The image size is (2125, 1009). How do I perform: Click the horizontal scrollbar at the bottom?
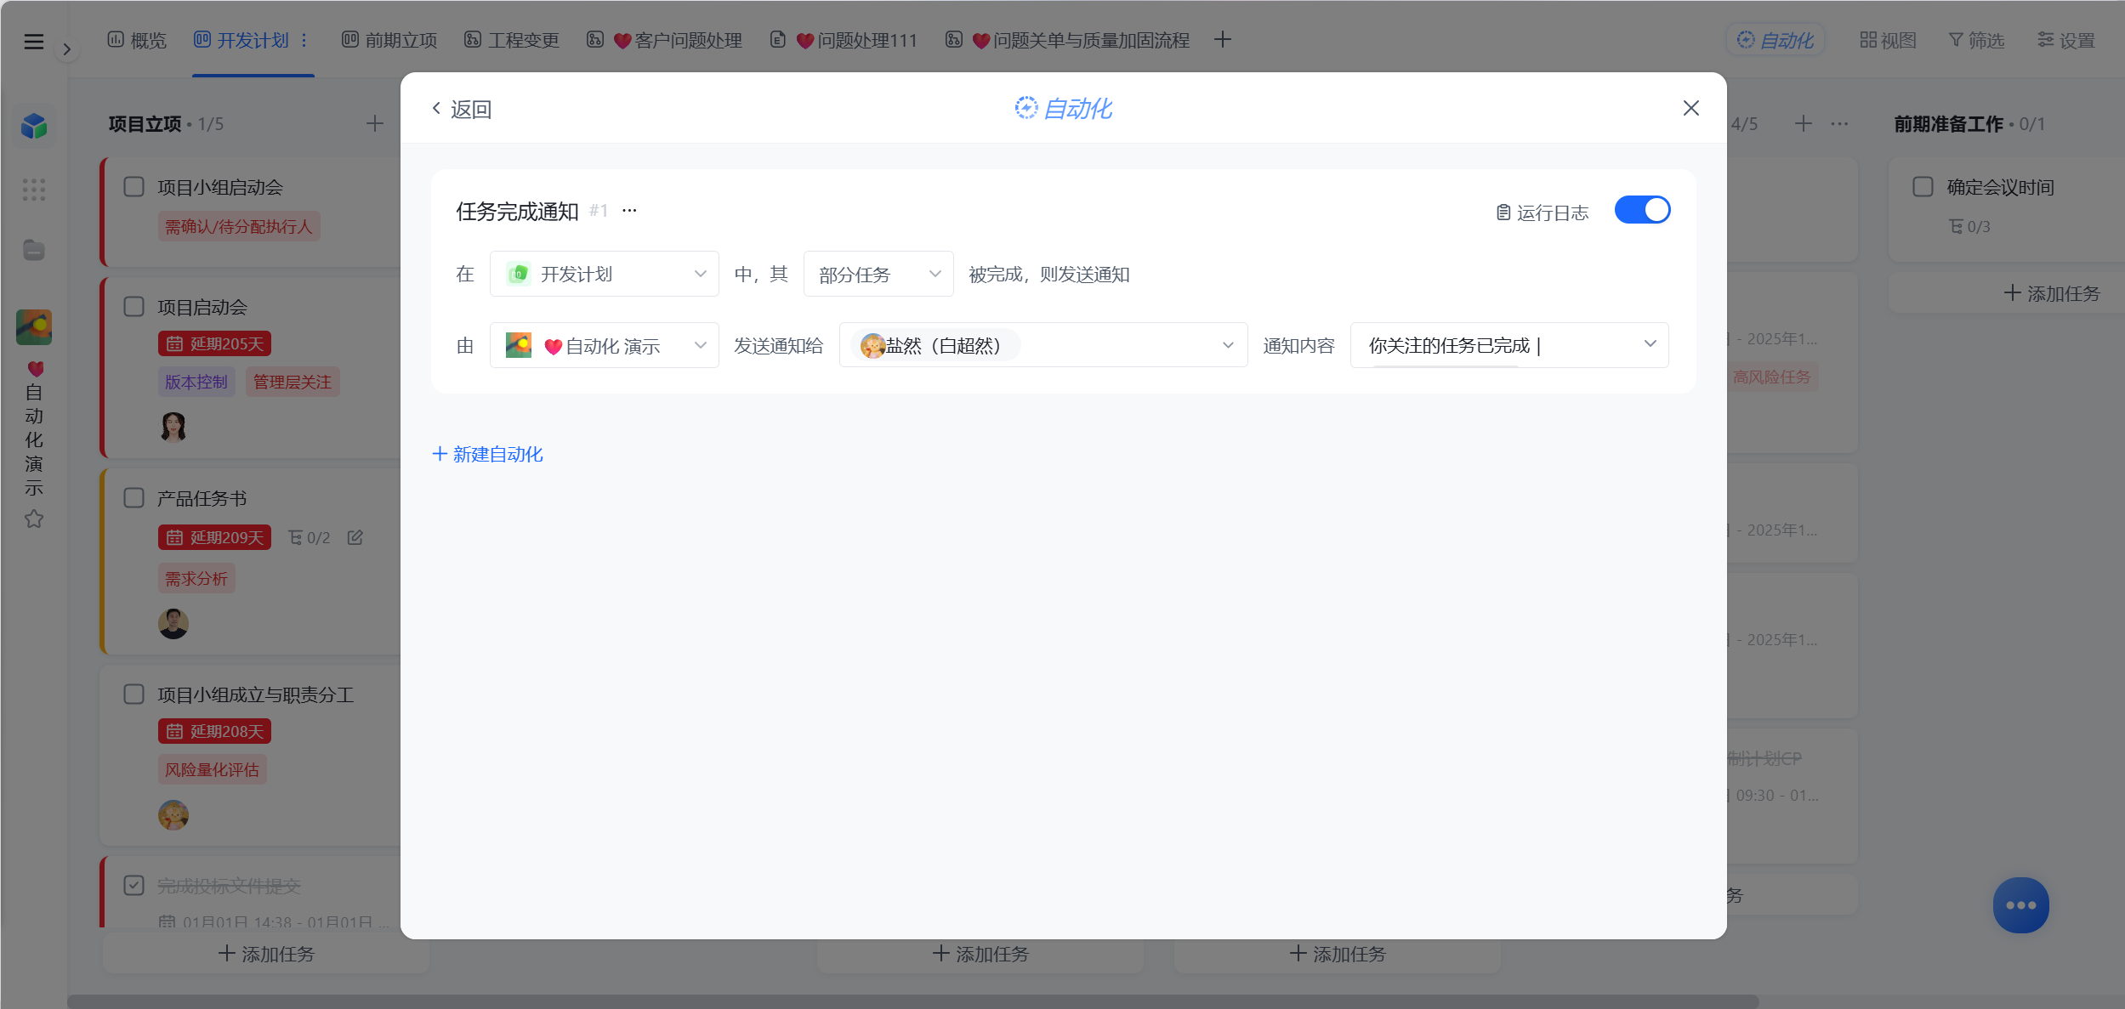(912, 1001)
